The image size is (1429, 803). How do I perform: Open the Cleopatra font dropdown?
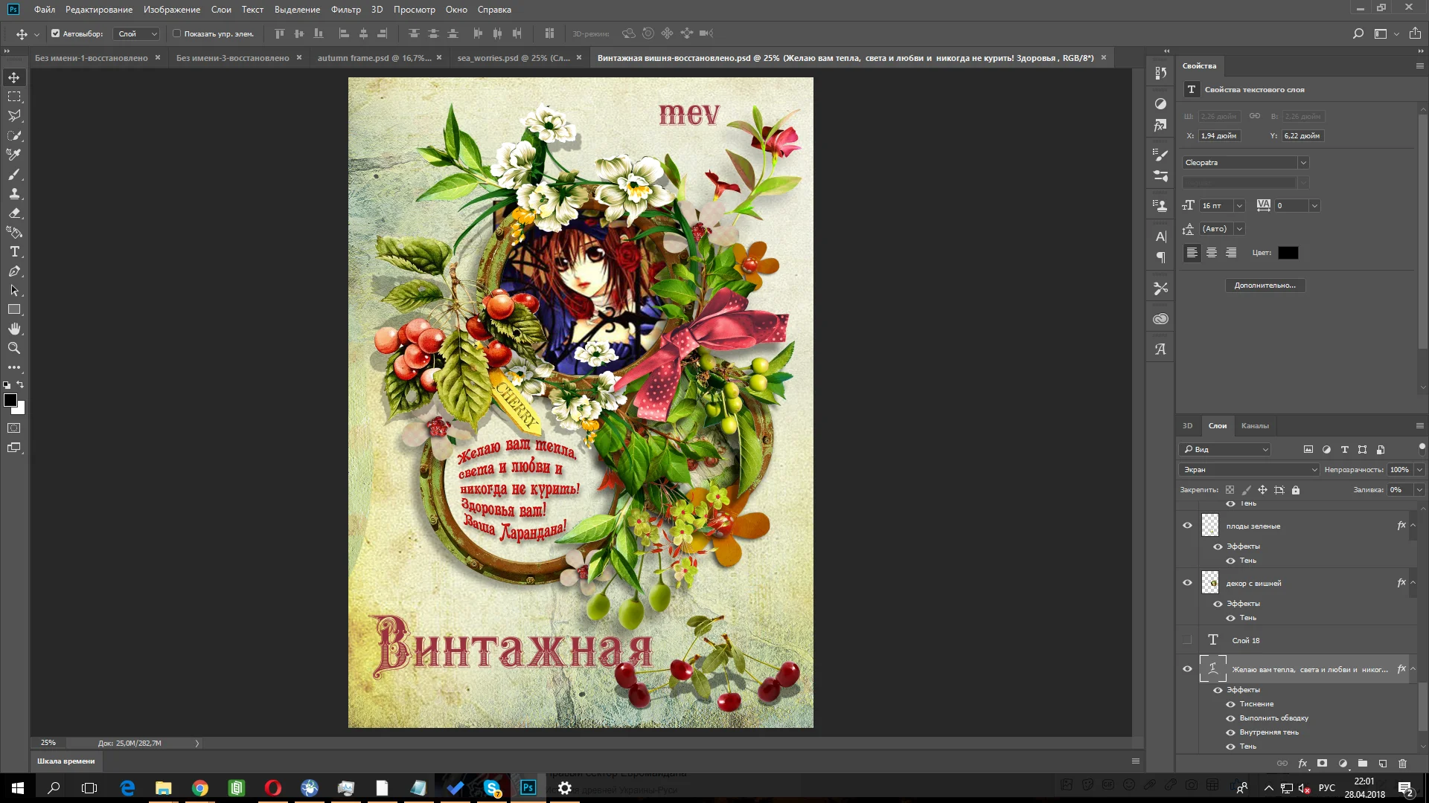(1302, 163)
